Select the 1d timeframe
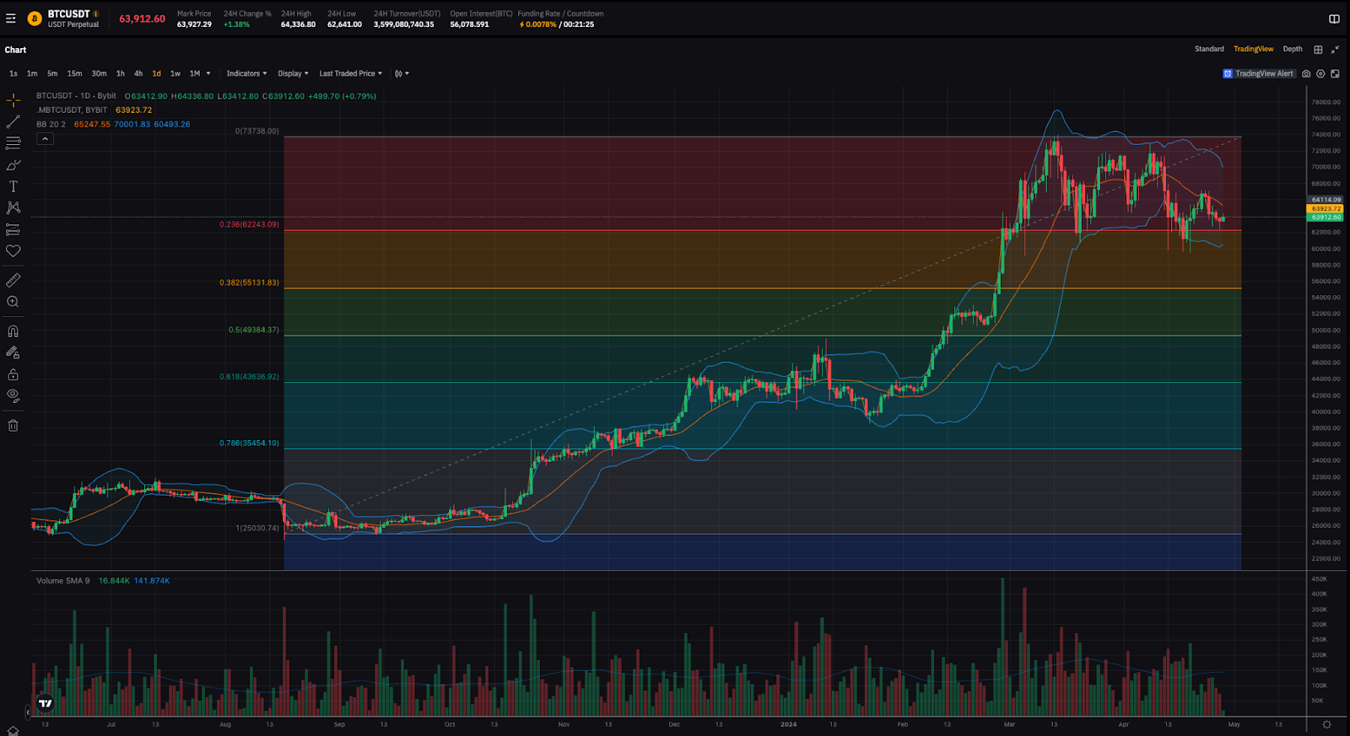The image size is (1350, 736). click(156, 73)
